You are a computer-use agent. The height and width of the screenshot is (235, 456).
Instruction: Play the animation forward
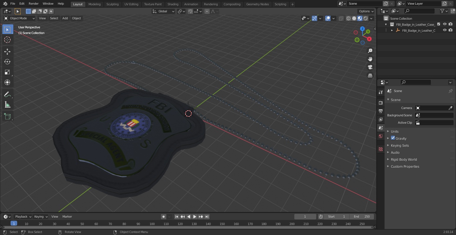195,217
